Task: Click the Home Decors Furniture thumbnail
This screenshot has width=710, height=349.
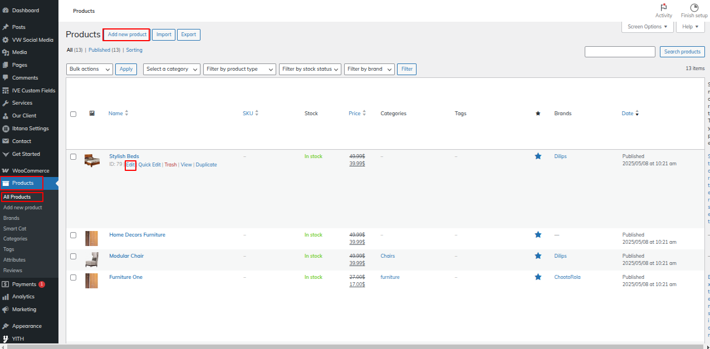Action: pyautogui.click(x=91, y=239)
